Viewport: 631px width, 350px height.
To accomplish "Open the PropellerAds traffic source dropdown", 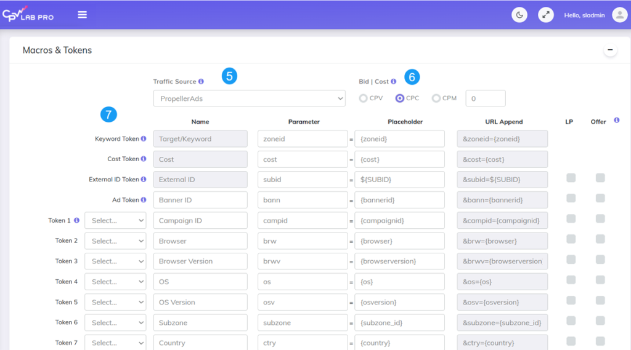I will (249, 98).
